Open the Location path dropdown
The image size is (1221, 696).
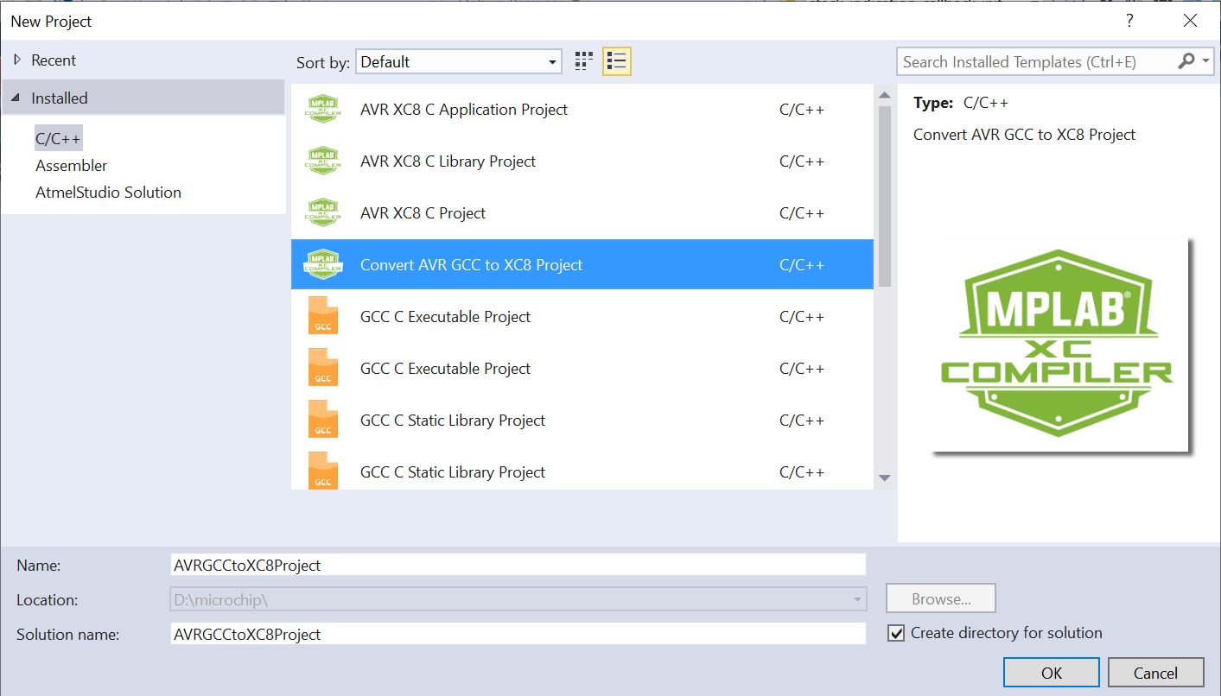tap(856, 598)
